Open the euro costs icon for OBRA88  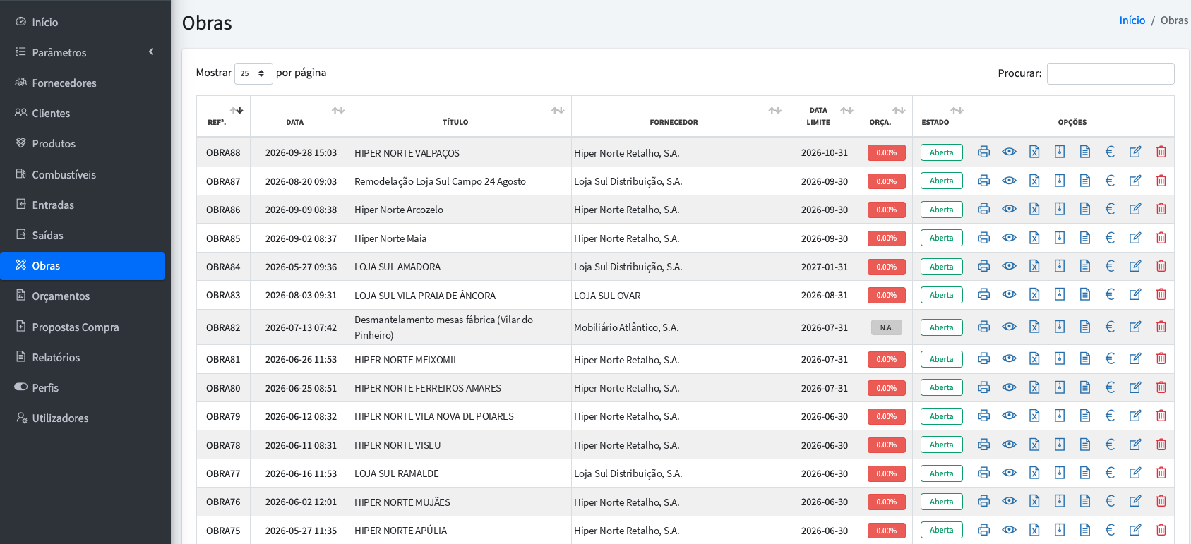pyautogui.click(x=1110, y=152)
